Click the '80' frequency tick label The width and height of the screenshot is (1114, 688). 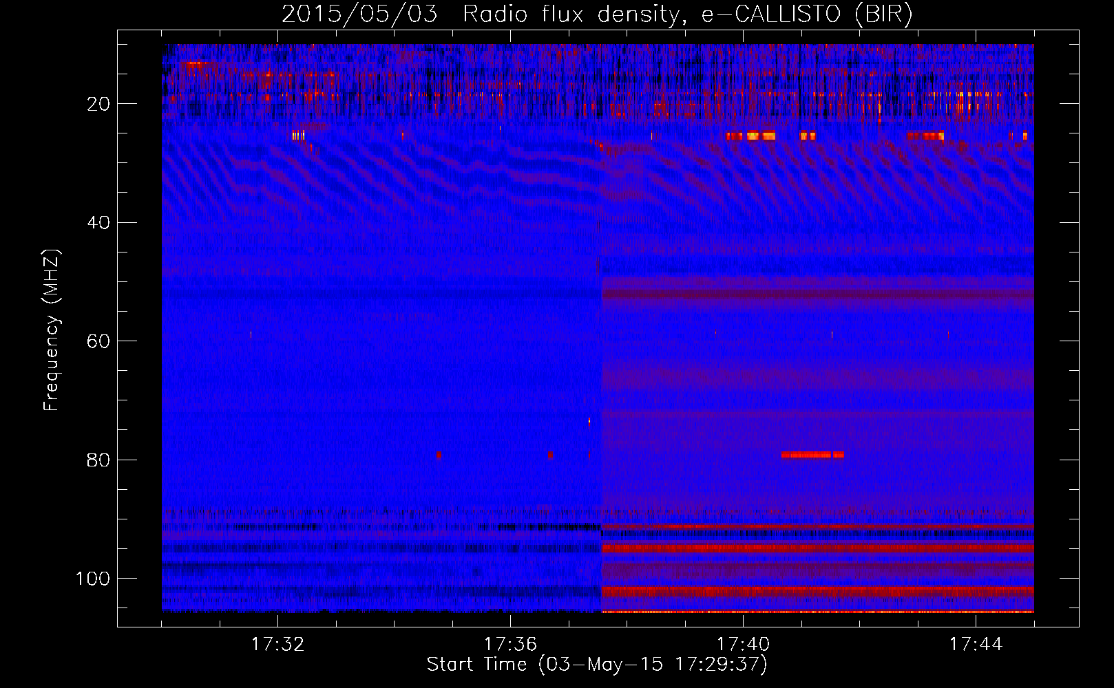98,460
